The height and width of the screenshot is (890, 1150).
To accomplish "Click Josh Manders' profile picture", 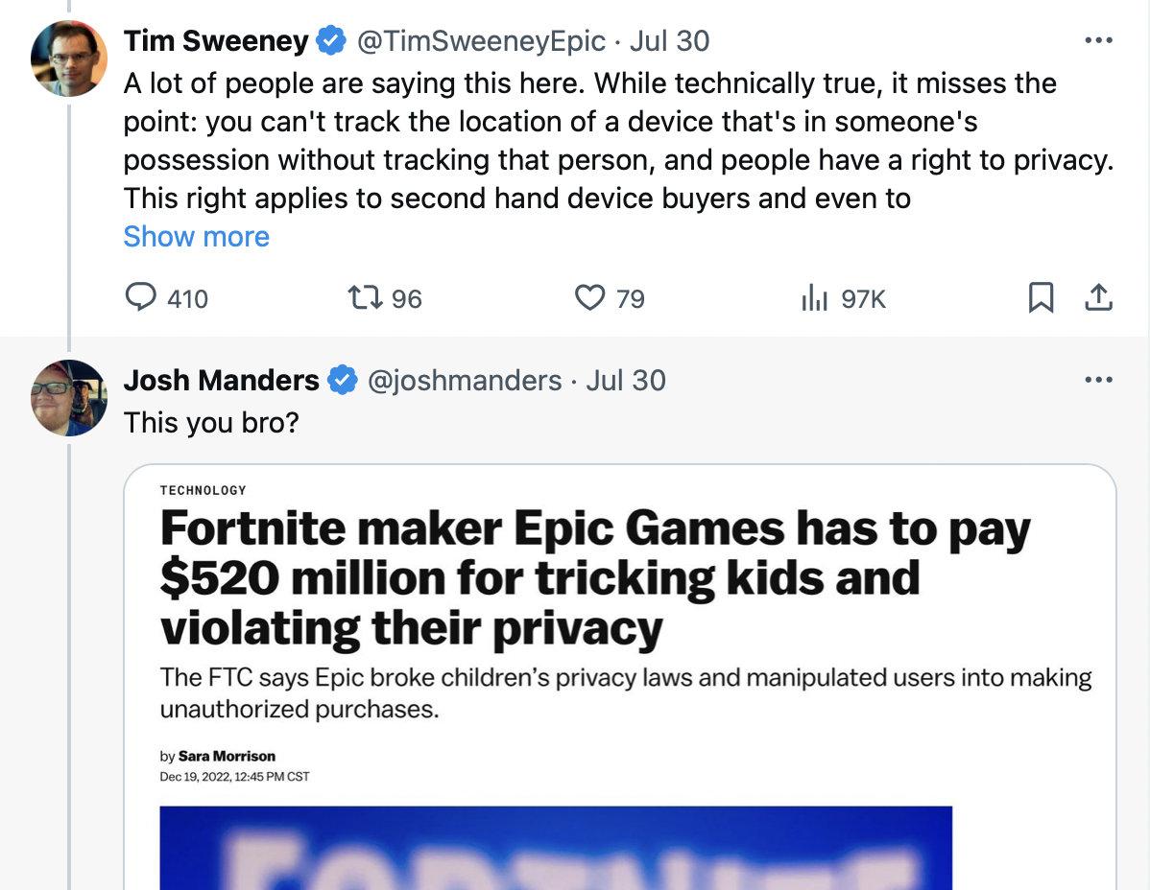I will click(68, 398).
